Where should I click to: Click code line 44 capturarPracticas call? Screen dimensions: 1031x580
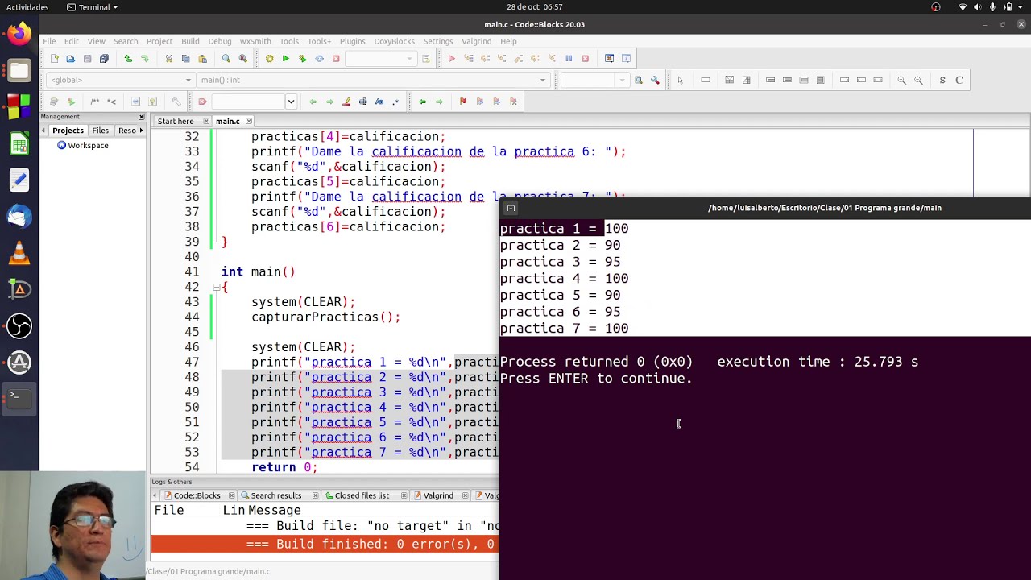point(325,317)
